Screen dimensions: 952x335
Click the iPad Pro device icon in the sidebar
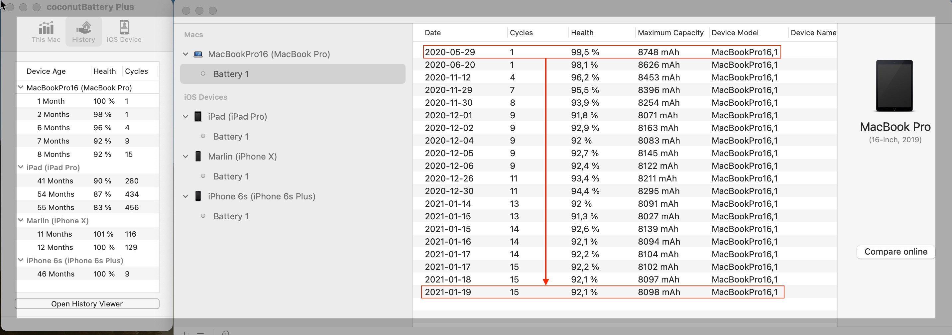(198, 117)
